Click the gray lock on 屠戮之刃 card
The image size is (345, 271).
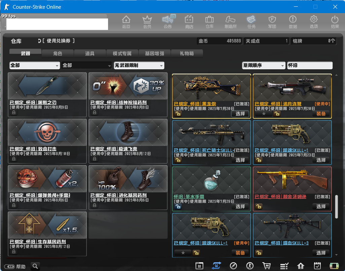14,112
